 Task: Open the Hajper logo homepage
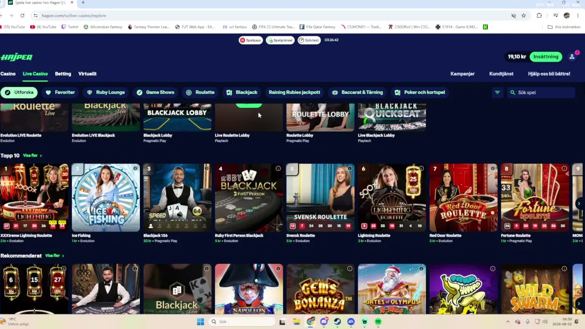coord(16,57)
